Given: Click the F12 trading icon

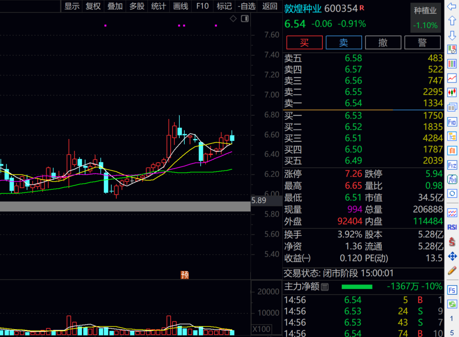Looking at the screenshot, I should click(x=452, y=165).
